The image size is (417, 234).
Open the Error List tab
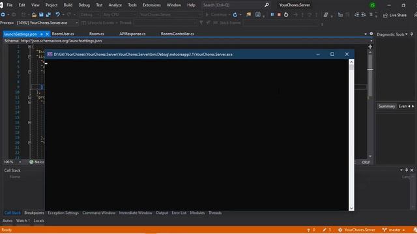tap(179, 213)
